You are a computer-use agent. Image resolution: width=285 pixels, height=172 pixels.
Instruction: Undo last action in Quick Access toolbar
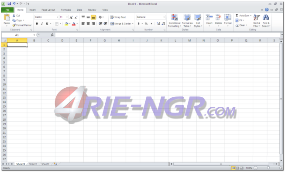tap(14, 3)
